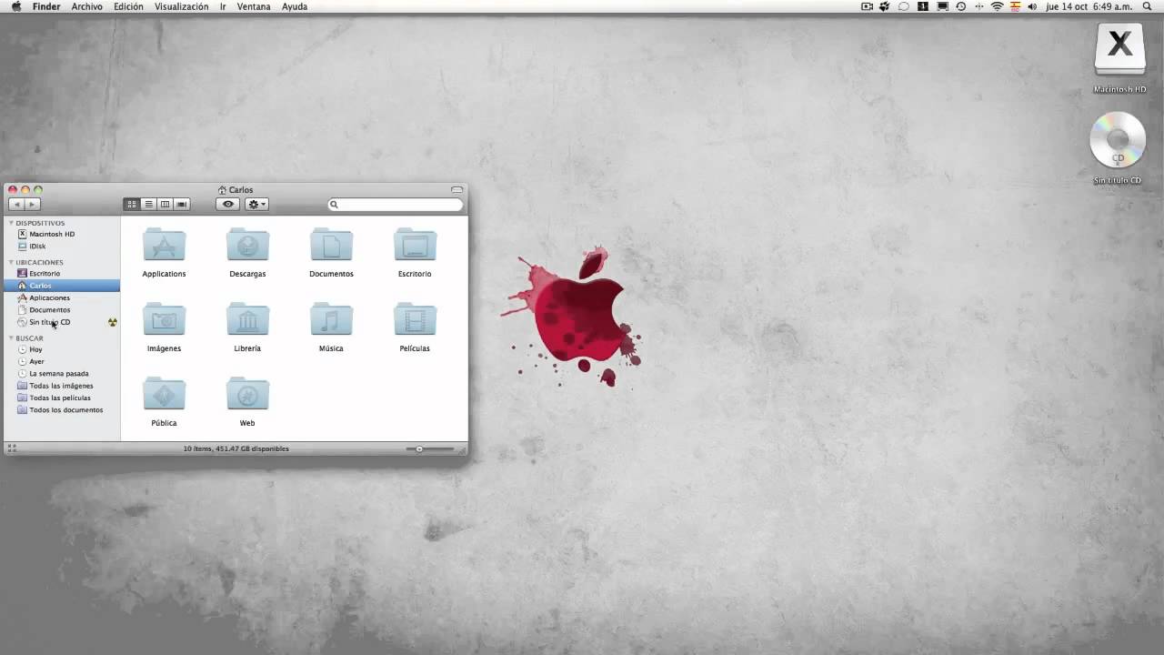
Task: Select the Documentos folder icon in window
Action: click(331, 245)
